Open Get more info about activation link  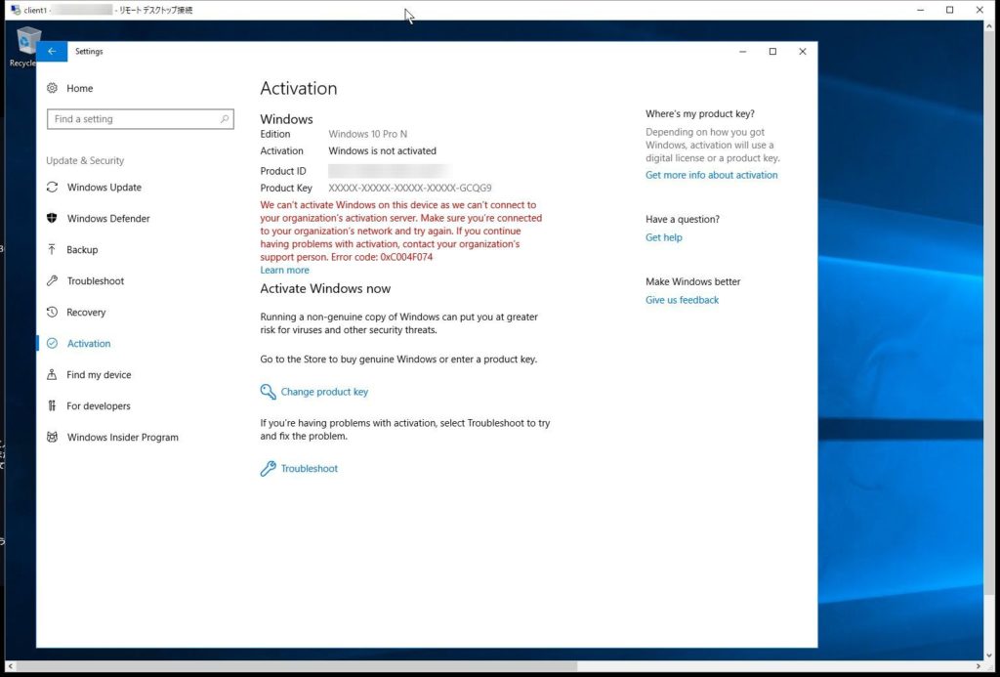click(x=711, y=175)
